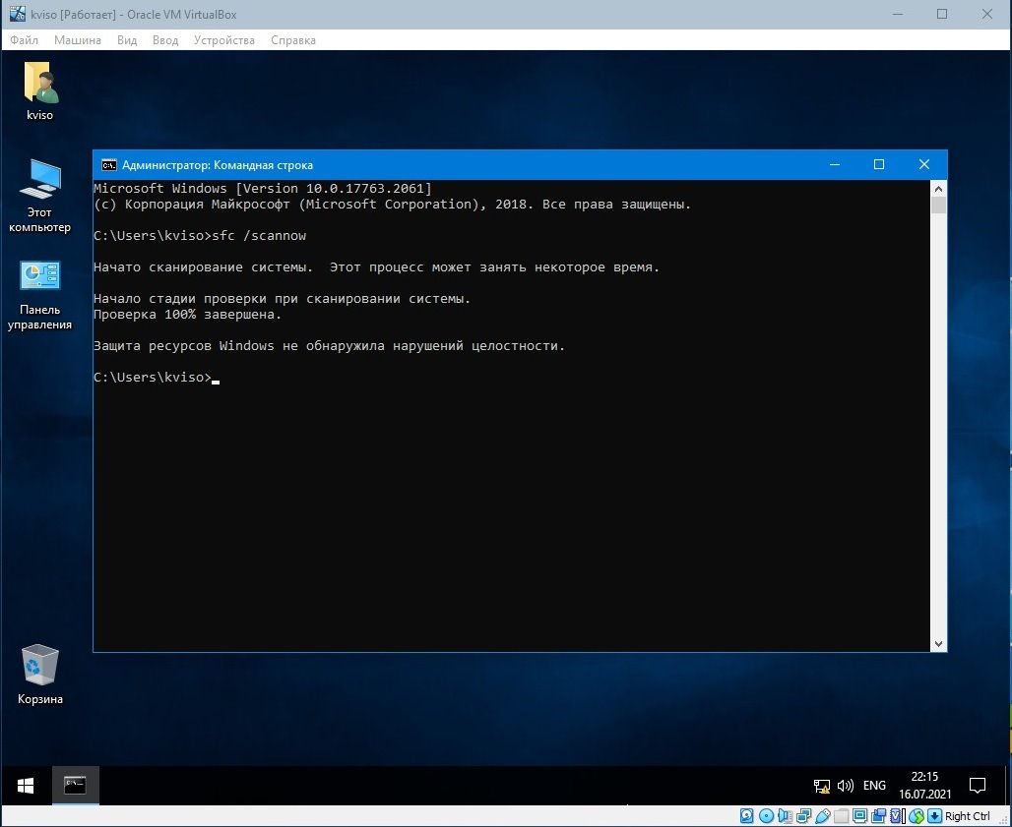Click the VirtualBox window icon in title bar
This screenshot has width=1012, height=827.
click(x=18, y=14)
